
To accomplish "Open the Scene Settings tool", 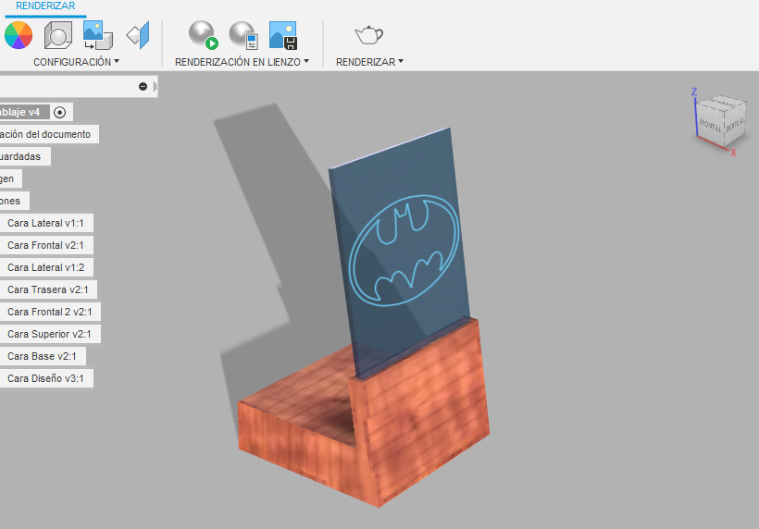I will (58, 35).
